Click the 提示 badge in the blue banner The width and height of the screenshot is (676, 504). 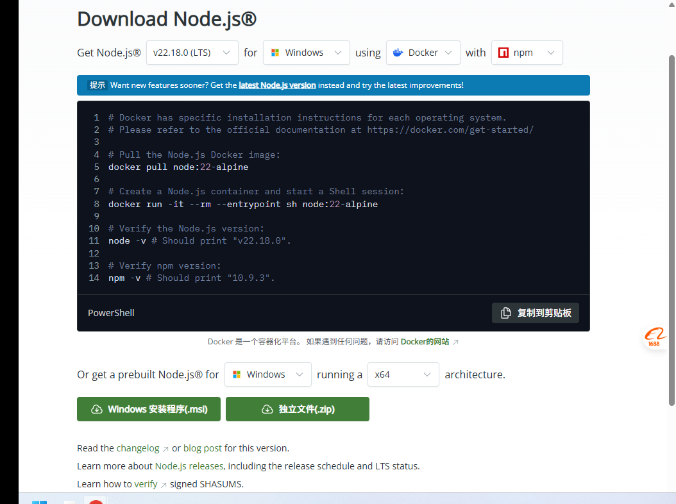click(x=97, y=85)
